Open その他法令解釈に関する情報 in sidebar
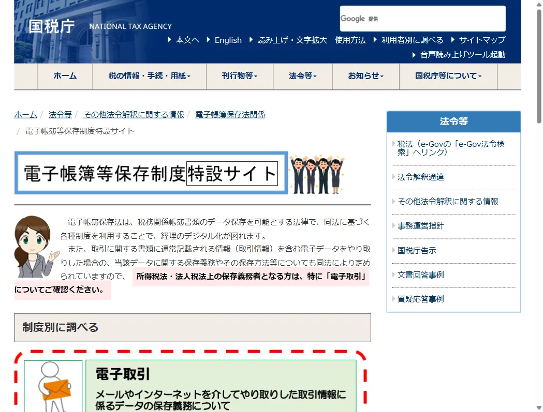The height and width of the screenshot is (412, 543). (448, 201)
